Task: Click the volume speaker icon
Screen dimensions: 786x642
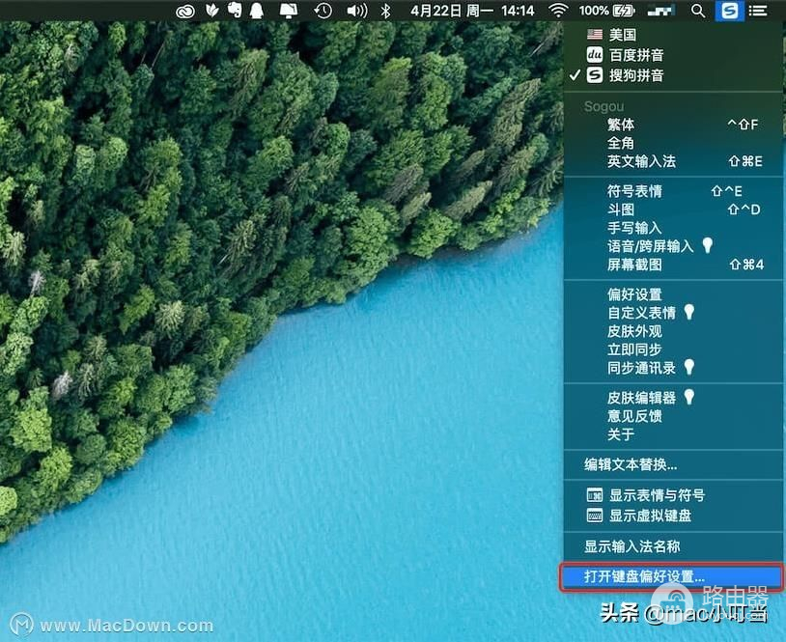Action: click(x=356, y=11)
